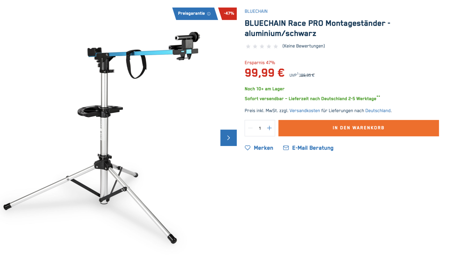
Task: Click the first rating star
Action: point(248,46)
